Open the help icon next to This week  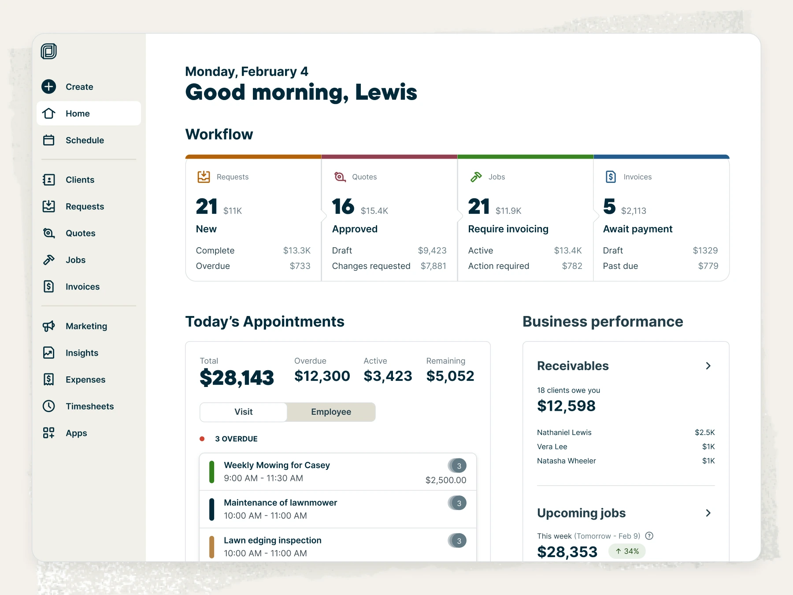pyautogui.click(x=649, y=536)
